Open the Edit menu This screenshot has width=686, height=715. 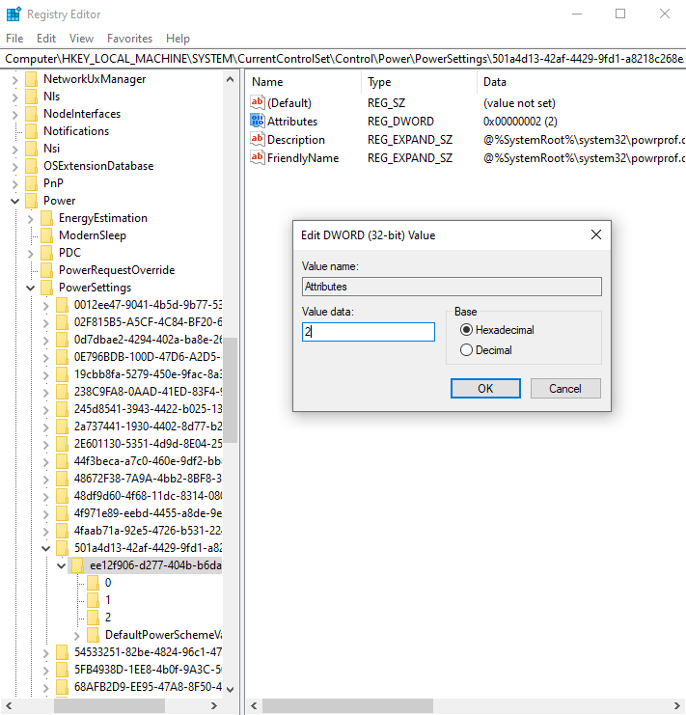click(46, 39)
